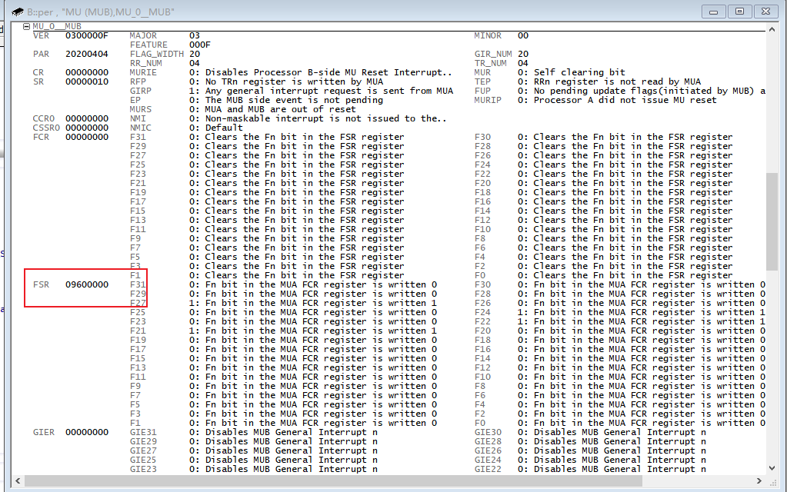Click the EP bit field label
This screenshot has height=492, width=787.
135,100
